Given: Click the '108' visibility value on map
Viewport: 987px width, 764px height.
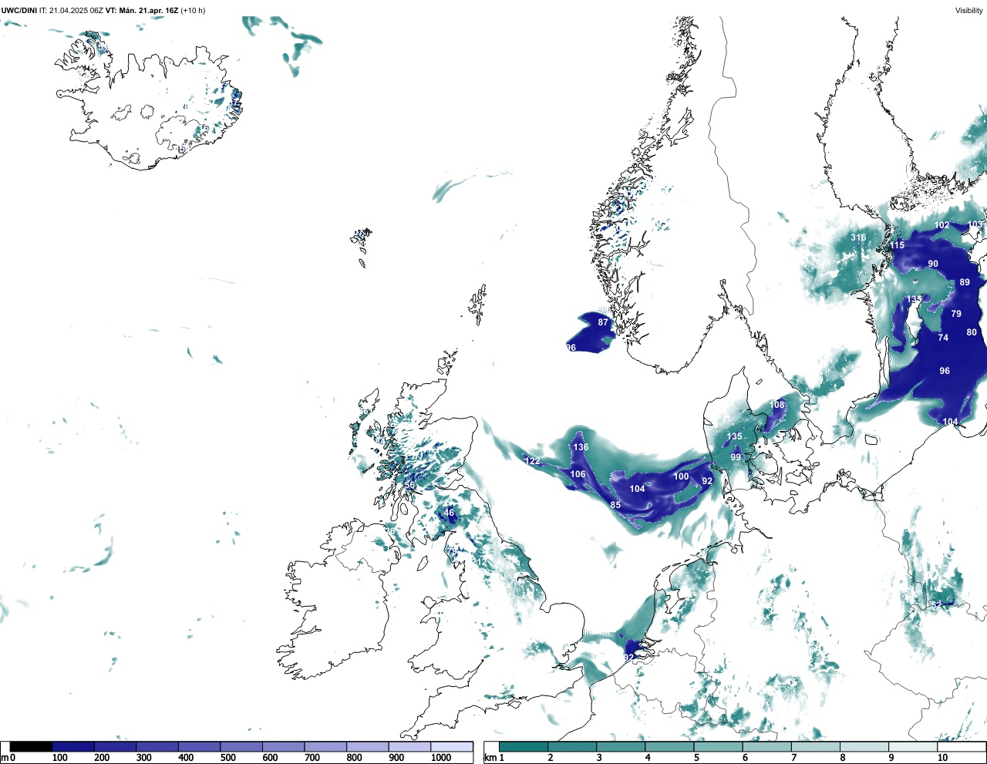Looking at the screenshot, I should pyautogui.click(x=777, y=406).
